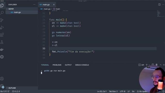
Task: Open Source Control view
Action: point(2,20)
